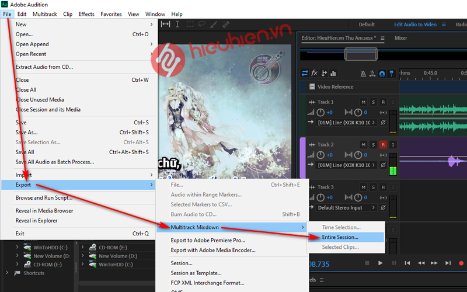The image size is (467, 292).
Task: Show the Effects (fx) track view
Action: point(314,73)
